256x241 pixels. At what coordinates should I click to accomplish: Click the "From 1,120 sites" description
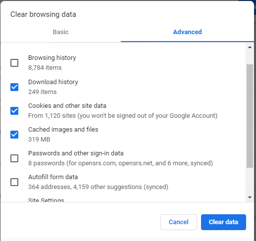[123, 116]
